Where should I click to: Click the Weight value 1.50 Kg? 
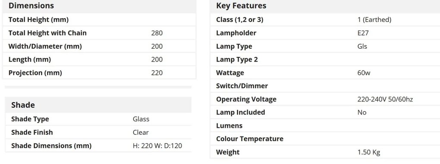pos(368,152)
